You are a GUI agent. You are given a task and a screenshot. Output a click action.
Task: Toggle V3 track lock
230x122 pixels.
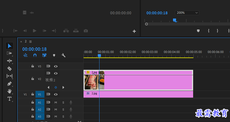(33, 66)
